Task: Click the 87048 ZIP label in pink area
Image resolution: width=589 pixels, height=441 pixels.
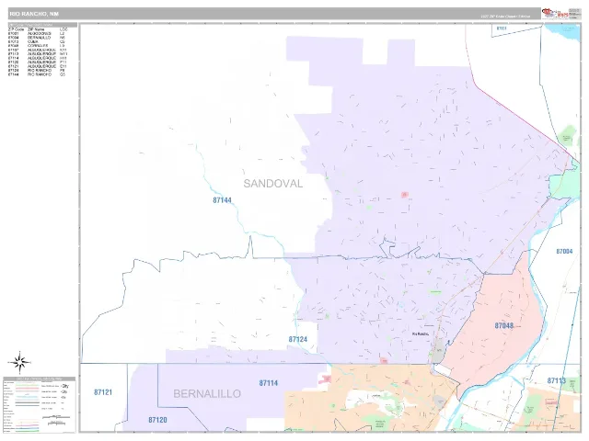Action: coord(503,325)
